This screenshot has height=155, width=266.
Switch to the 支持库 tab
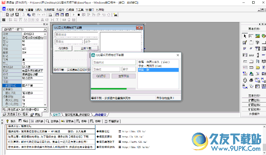point(9,114)
